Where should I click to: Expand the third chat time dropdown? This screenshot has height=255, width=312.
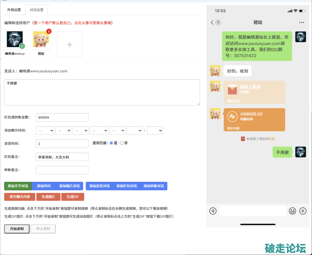(x=80, y=130)
